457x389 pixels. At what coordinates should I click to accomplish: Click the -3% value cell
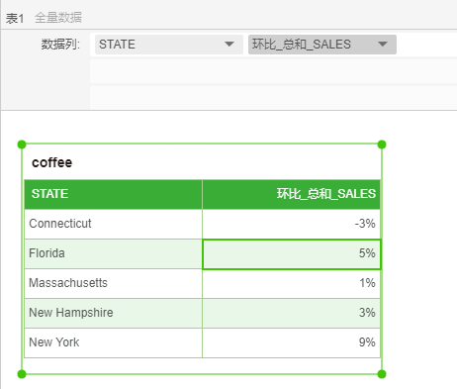click(x=292, y=224)
